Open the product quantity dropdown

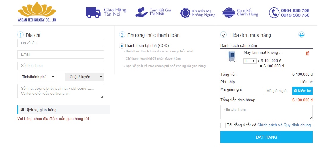(250, 61)
